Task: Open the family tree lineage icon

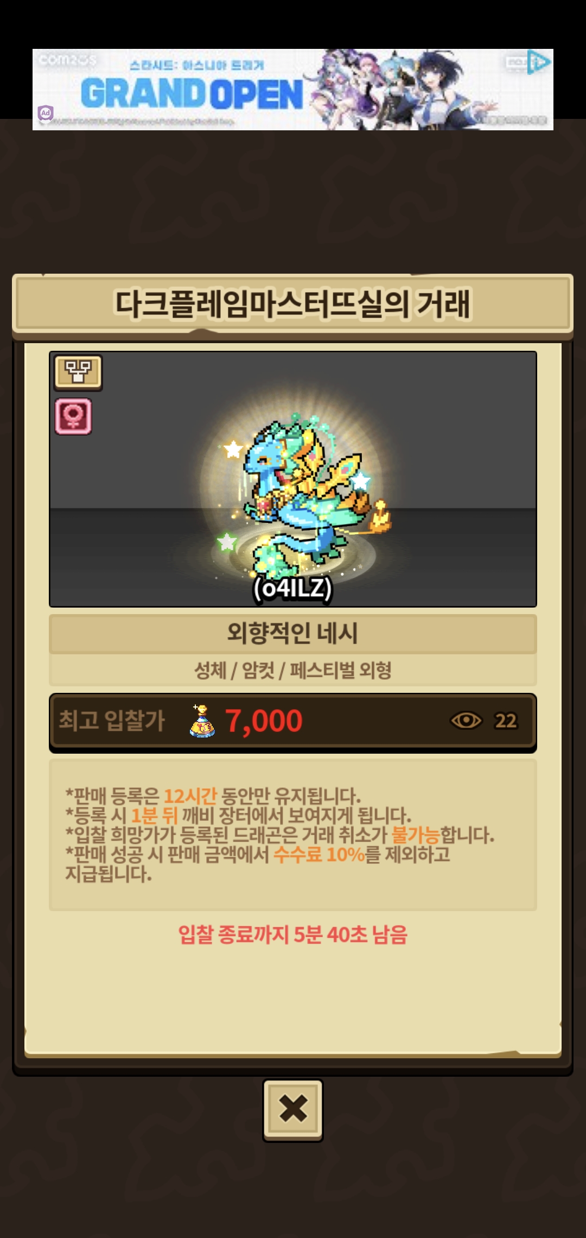Action: coord(78,372)
